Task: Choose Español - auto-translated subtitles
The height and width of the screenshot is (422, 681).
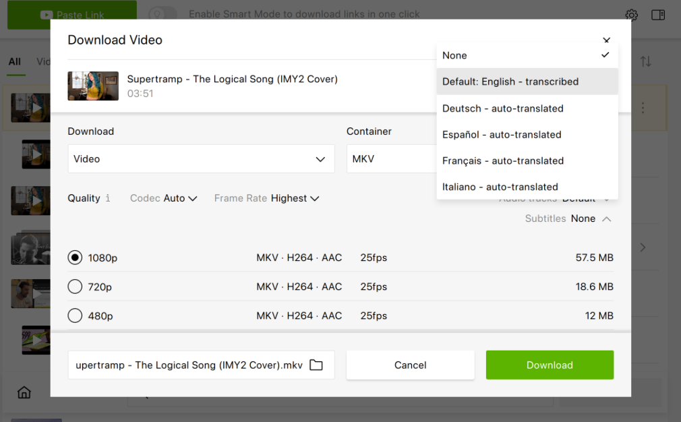Action: tap(527, 135)
